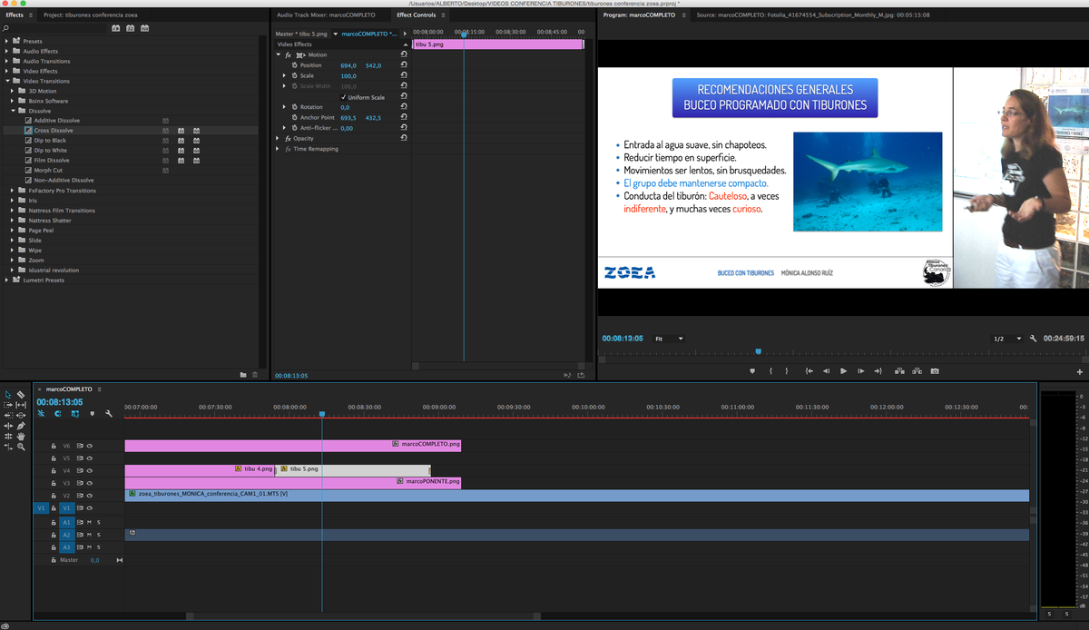Reset Anchor Point parameter
1089x630 pixels.
pos(404,118)
